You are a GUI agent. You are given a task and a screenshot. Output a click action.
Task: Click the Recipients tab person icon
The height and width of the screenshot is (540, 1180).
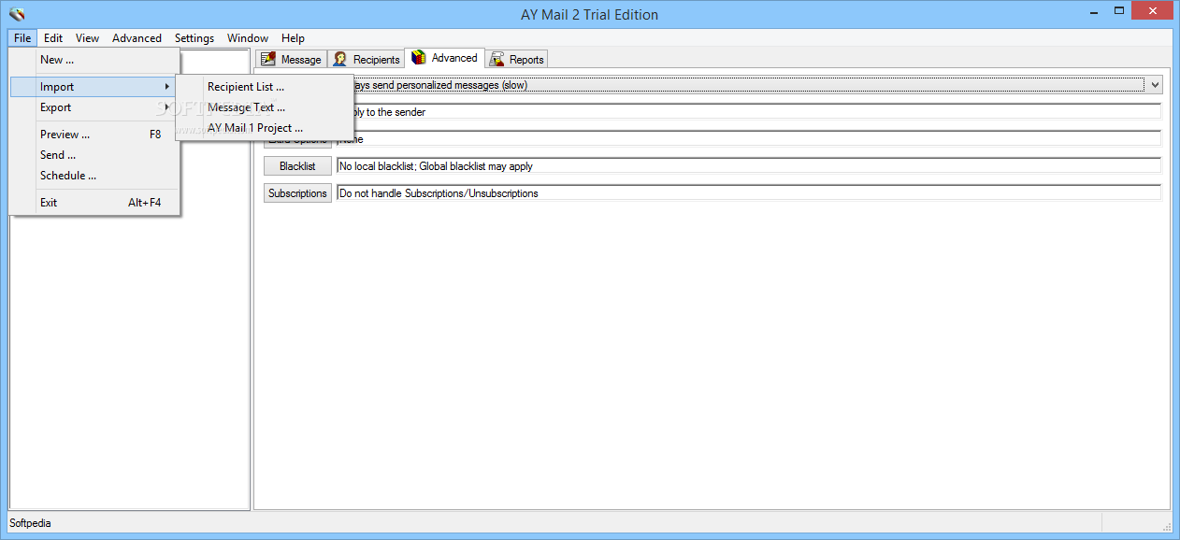point(339,59)
